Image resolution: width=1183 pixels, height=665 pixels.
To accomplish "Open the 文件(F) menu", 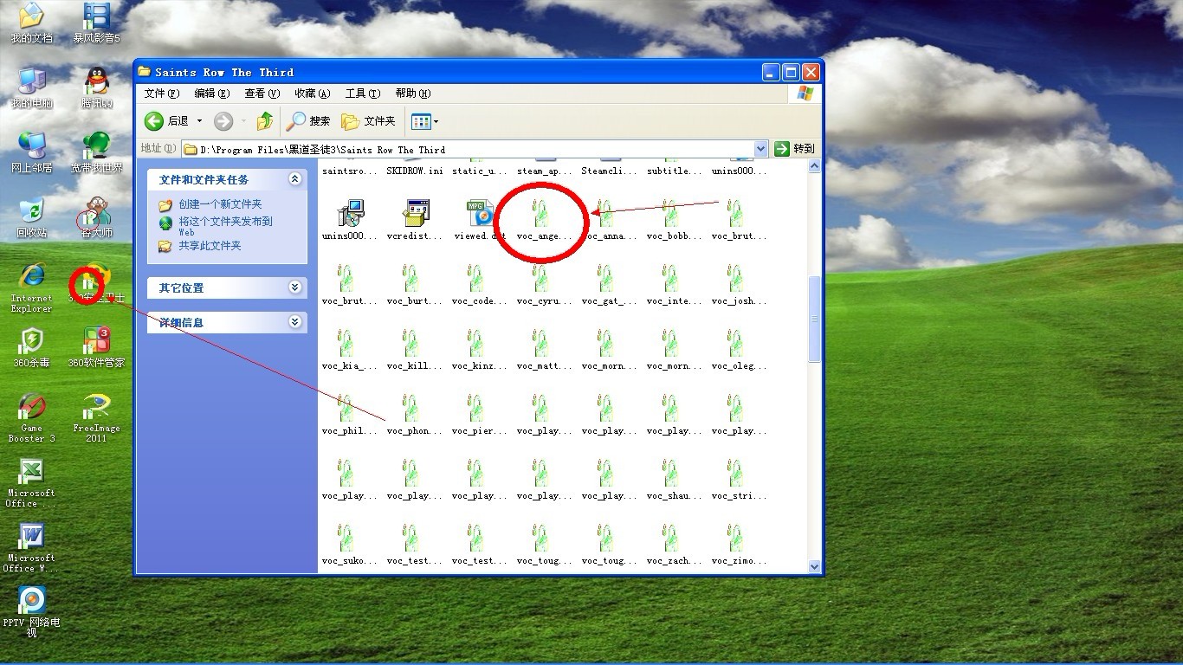I will pos(162,94).
